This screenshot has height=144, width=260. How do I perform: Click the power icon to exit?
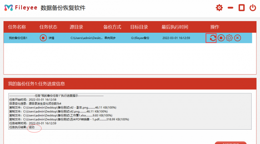click(253, 8)
